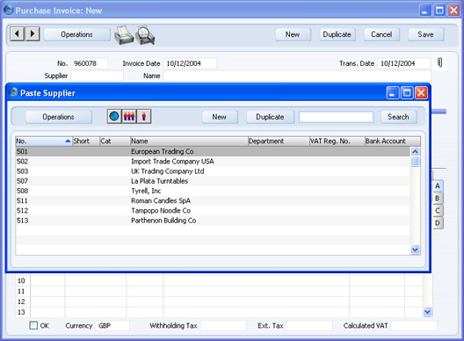The width and height of the screenshot is (464, 341).
Task: Click the three-people group icon
Action: pos(129,116)
